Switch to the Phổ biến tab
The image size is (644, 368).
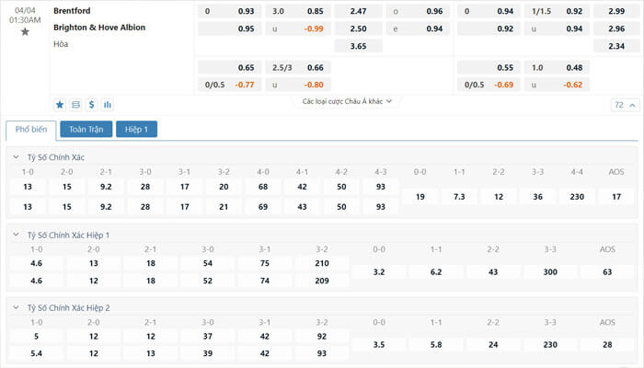pos(31,130)
